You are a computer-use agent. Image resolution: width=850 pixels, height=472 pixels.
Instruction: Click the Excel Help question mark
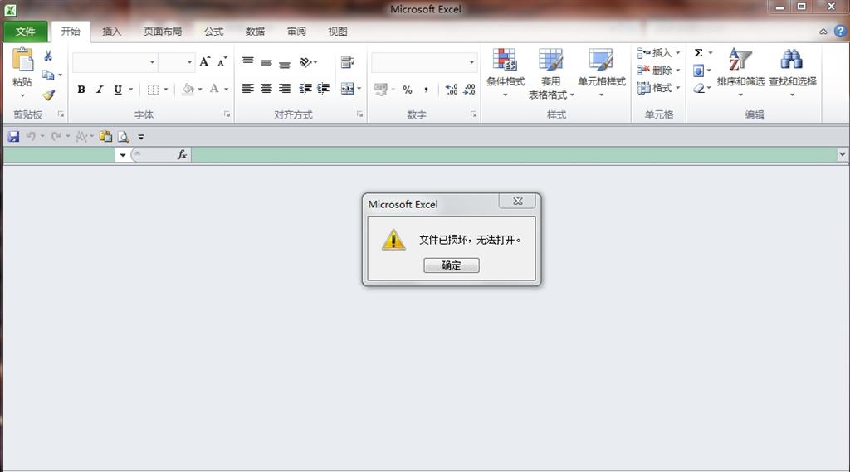point(840,31)
